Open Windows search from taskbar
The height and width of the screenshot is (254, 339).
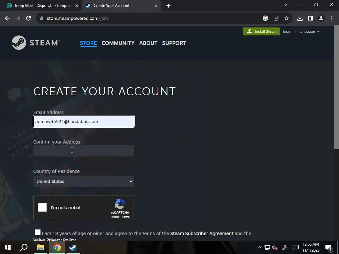(24, 247)
